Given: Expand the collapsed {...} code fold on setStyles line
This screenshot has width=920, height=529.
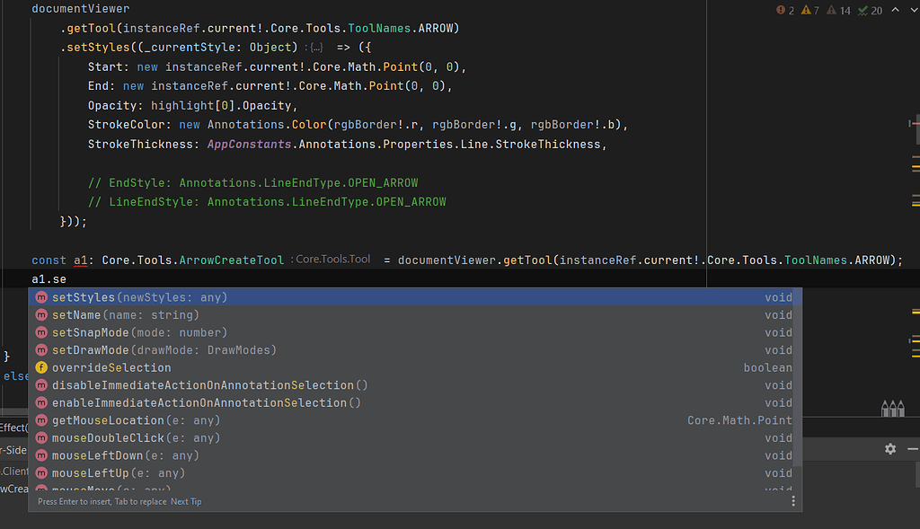Looking at the screenshot, I should pos(316,47).
